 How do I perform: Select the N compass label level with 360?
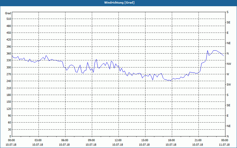[x=228, y=54]
